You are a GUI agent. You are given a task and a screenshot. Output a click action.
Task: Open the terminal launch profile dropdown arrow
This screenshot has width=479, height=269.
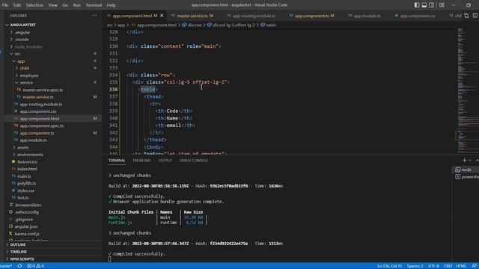coord(470,161)
